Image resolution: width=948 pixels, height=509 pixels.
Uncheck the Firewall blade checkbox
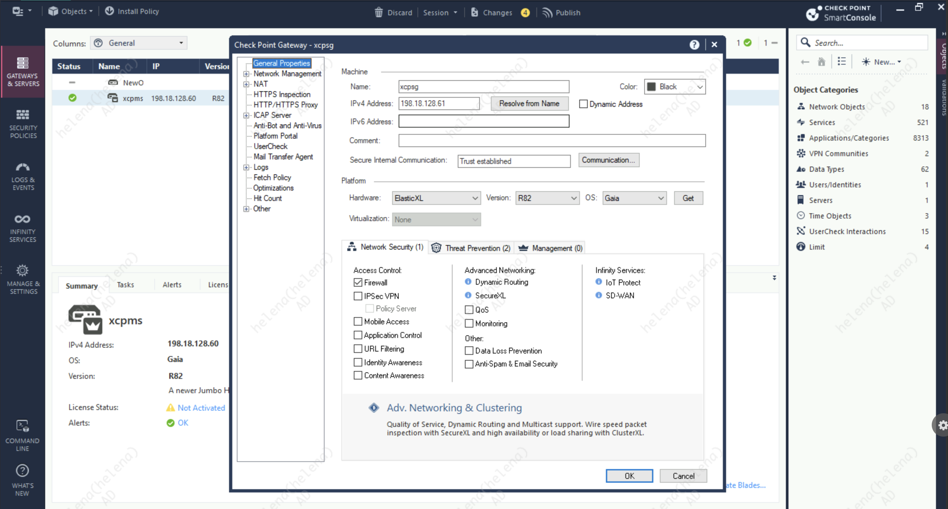pos(358,282)
